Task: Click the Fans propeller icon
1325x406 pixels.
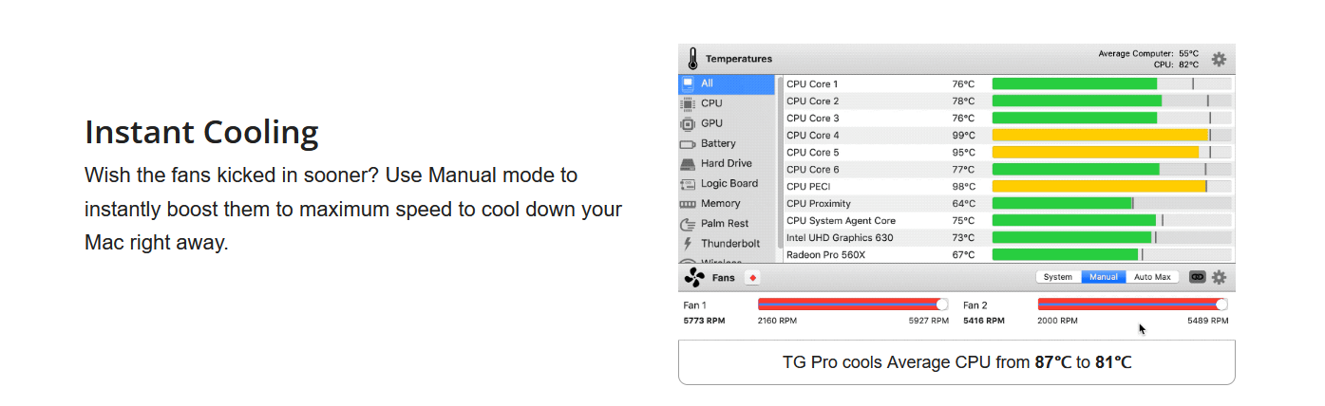Action: [x=693, y=278]
